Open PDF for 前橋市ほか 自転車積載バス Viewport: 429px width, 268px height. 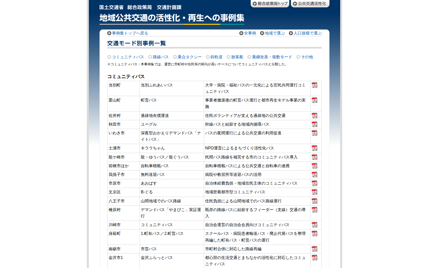tap(314, 166)
